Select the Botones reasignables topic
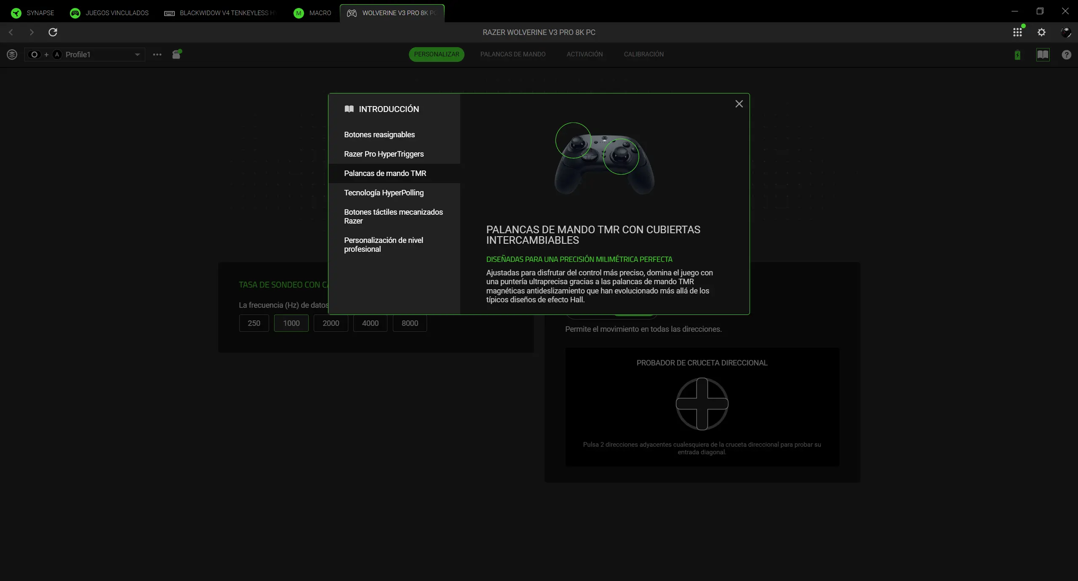 379,134
